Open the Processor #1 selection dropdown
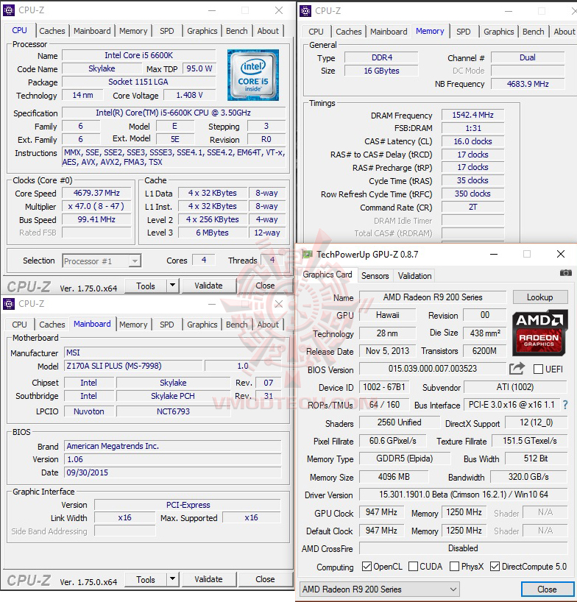Image resolution: width=577 pixels, height=602 pixels. coord(102,261)
